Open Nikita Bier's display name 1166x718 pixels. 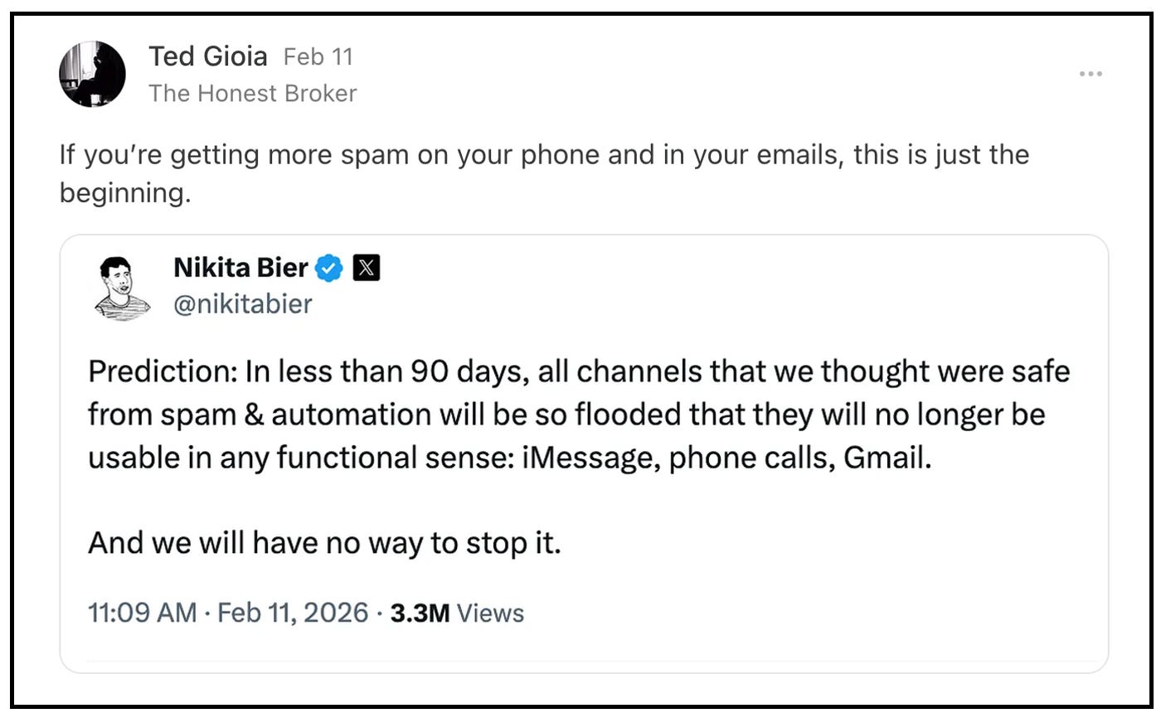pyautogui.click(x=240, y=267)
